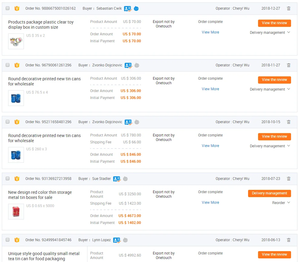Delete the order dated 2018-12-27

(x=289, y=8)
